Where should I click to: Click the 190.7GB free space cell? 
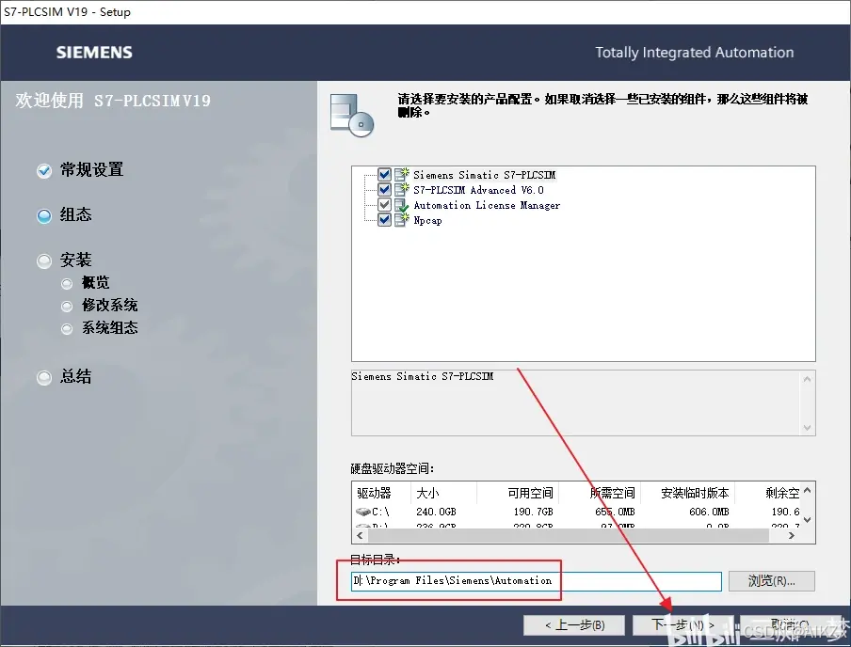pyautogui.click(x=534, y=512)
